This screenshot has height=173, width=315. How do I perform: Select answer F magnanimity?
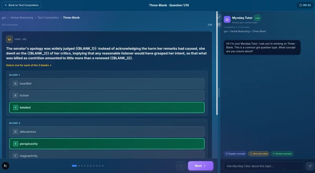(107, 155)
